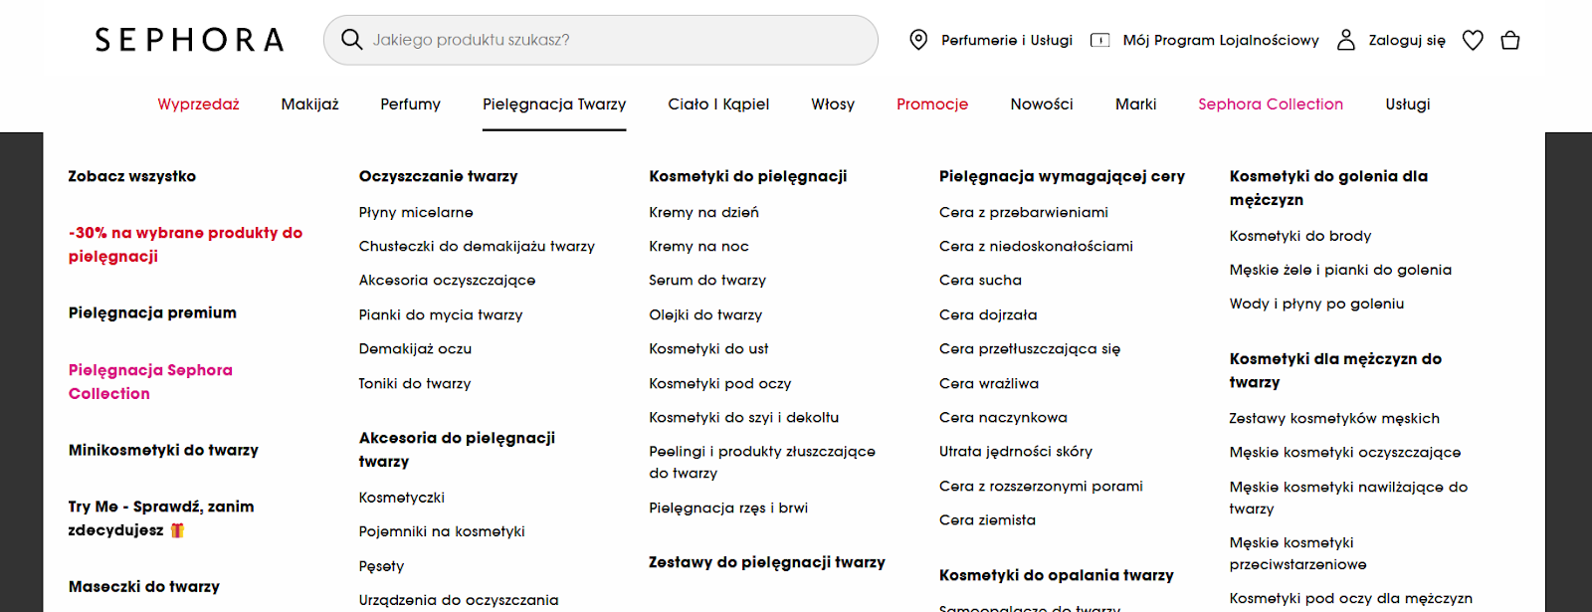
Task: Open the Usługi menu
Action: (1408, 104)
